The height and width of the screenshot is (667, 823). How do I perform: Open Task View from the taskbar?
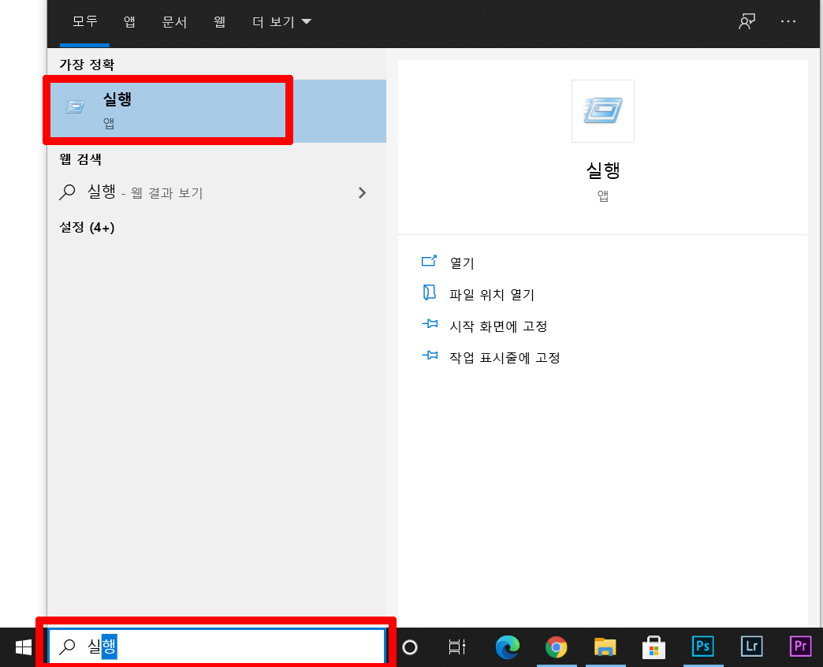[456, 647]
